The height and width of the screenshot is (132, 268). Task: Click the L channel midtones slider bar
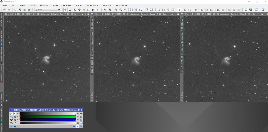click(x=48, y=123)
